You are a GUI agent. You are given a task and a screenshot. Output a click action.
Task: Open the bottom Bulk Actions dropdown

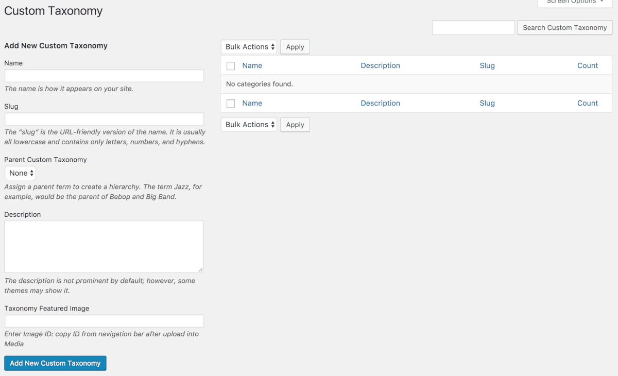pyautogui.click(x=249, y=125)
